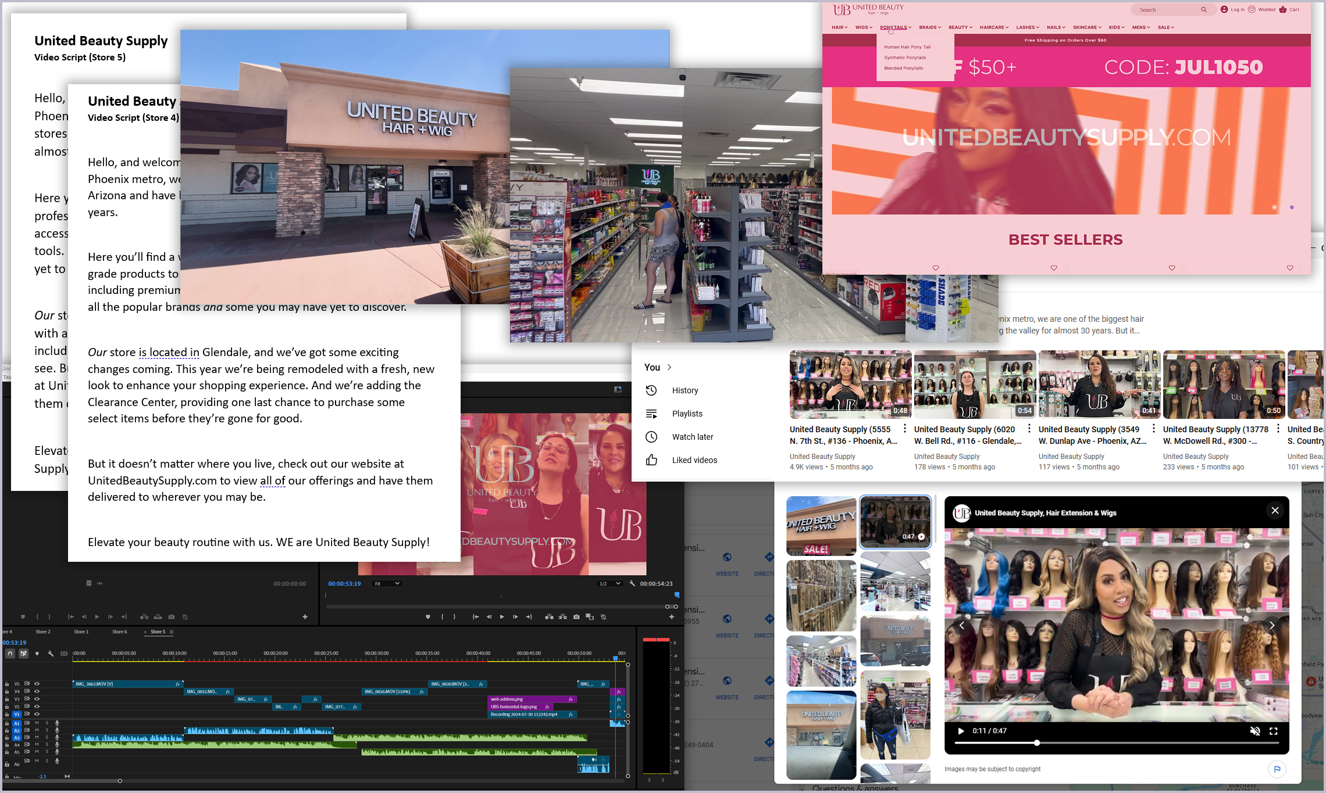This screenshot has width=1326, height=793.
Task: Click the WEBSITE button in Maps results
Action: click(x=727, y=564)
